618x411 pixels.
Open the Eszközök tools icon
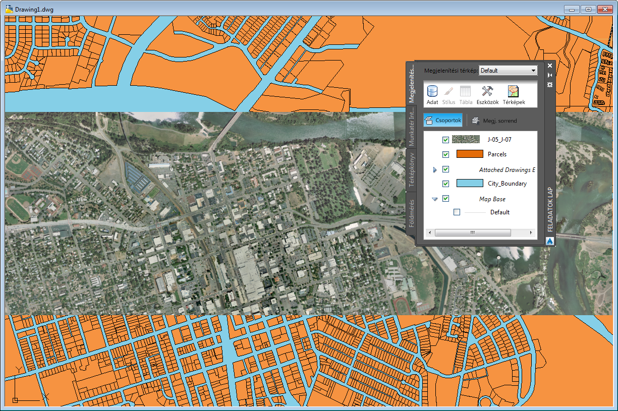[487, 95]
